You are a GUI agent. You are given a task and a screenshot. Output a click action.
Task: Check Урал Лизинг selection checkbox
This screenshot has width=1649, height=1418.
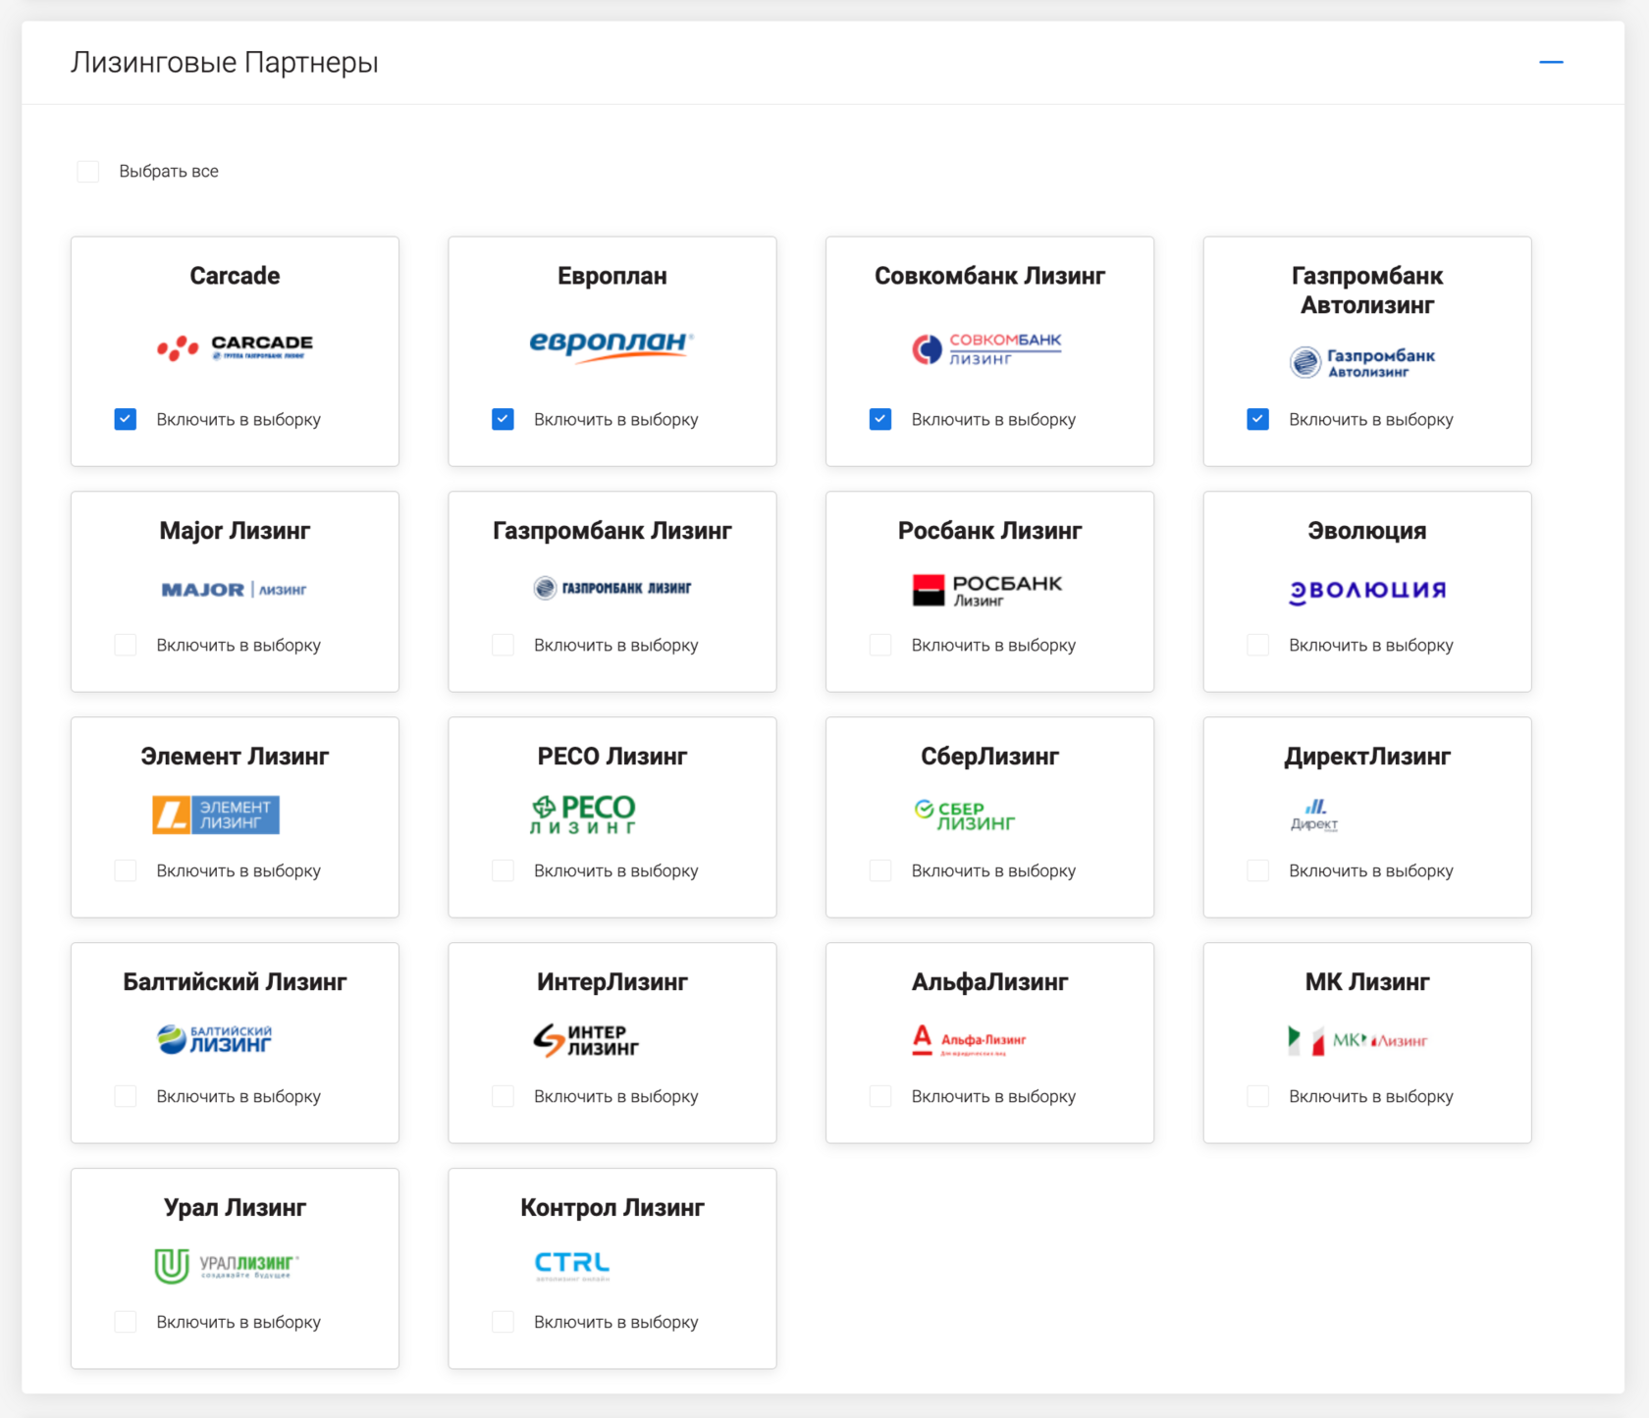(x=126, y=1323)
